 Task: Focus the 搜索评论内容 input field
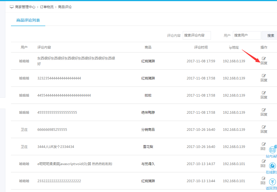pyautogui.click(x=197, y=35)
